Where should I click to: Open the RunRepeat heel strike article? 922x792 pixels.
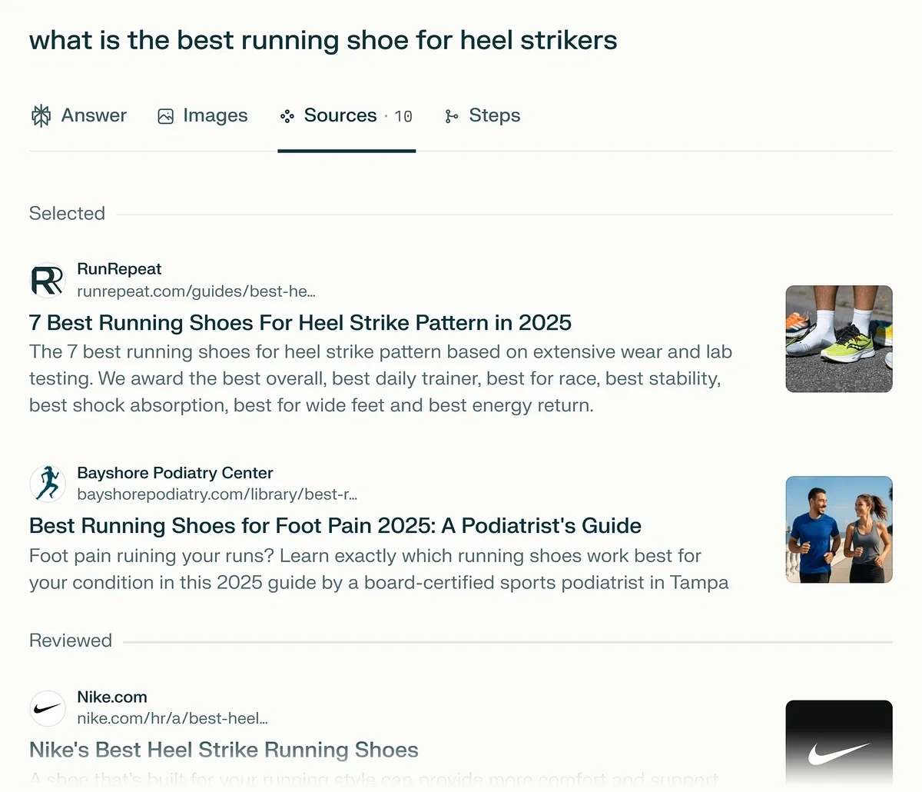click(300, 323)
